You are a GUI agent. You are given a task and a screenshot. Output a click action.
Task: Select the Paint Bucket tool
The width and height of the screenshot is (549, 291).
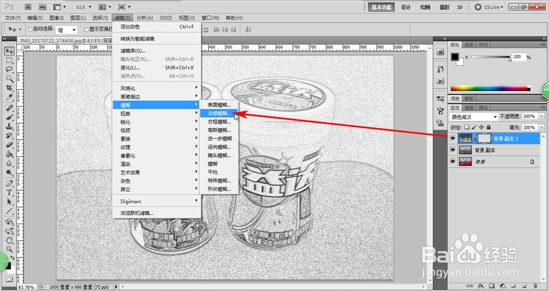coord(9,153)
